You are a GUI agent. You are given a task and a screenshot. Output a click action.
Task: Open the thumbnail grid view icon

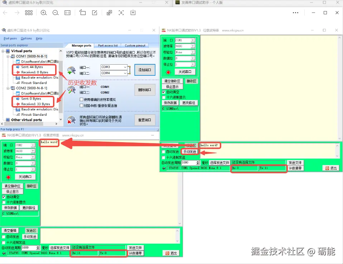coord(29,13)
